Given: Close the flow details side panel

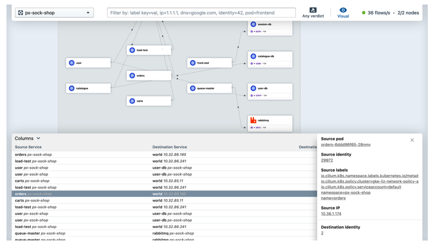Looking at the screenshot, I should click(412, 140).
